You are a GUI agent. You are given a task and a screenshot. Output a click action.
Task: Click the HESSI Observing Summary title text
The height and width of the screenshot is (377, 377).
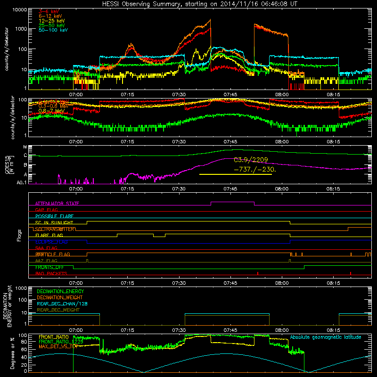[200, 4]
